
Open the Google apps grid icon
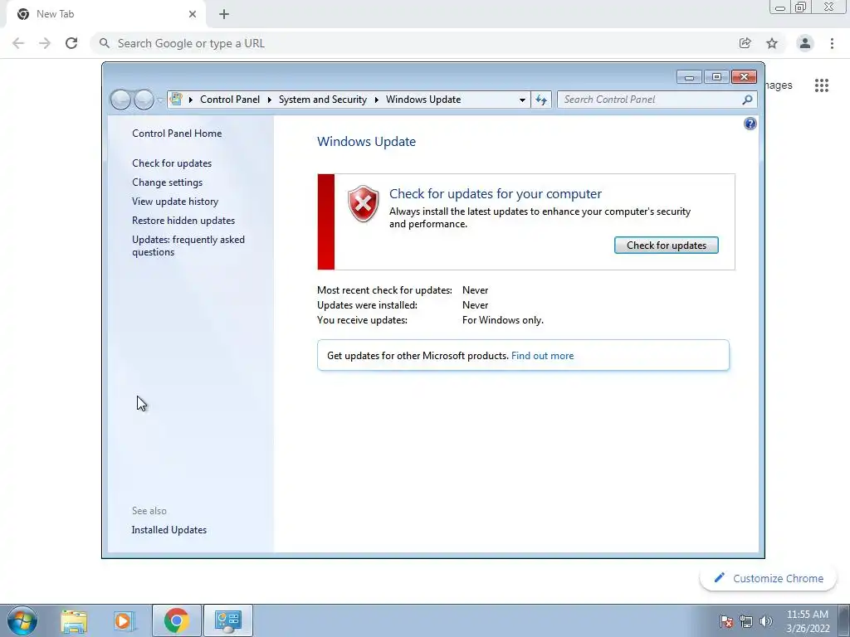(821, 85)
